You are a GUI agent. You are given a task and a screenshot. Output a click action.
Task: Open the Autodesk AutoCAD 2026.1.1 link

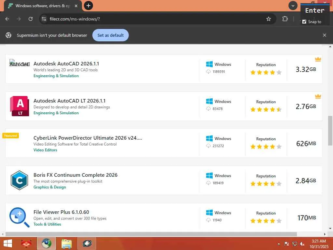(x=66, y=63)
